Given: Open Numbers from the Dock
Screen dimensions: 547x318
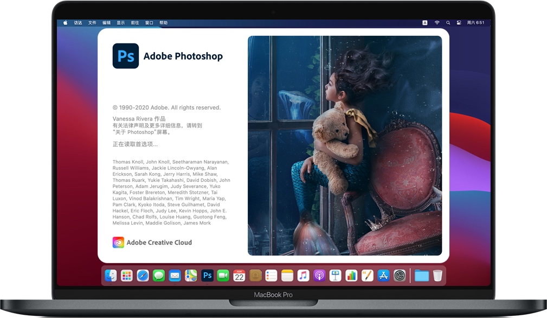Looking at the screenshot, I should pyautogui.click(x=351, y=275).
